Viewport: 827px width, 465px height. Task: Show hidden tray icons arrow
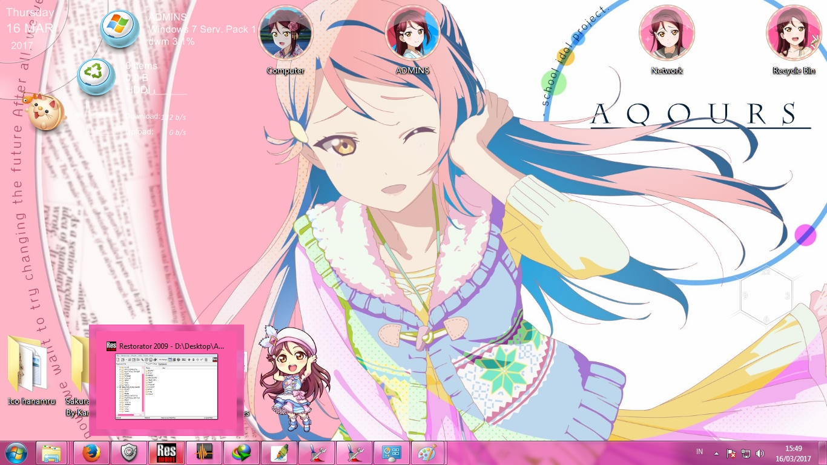pos(716,453)
